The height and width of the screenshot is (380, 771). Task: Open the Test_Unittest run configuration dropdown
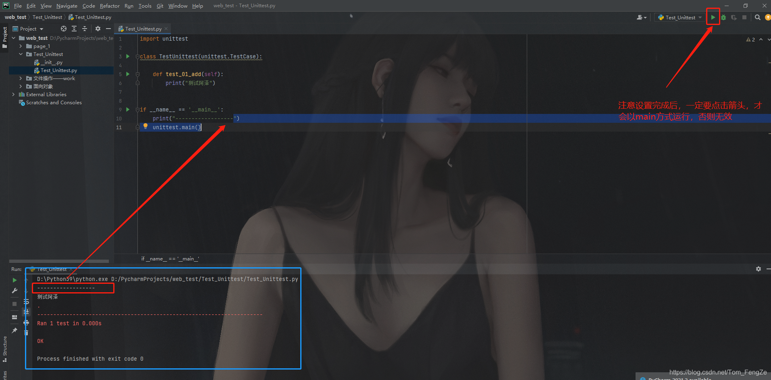680,17
